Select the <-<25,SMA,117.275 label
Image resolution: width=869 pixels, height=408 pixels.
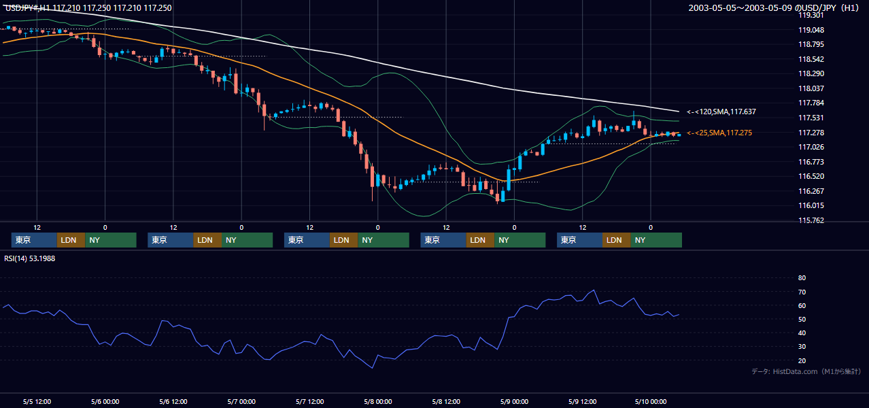pyautogui.click(x=719, y=133)
